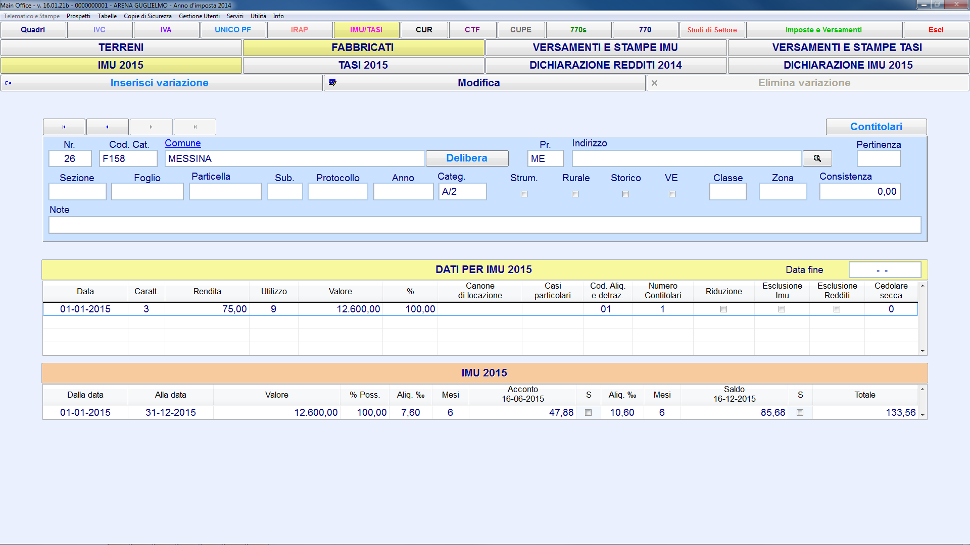The width and height of the screenshot is (970, 545).
Task: Go to the previous record arrow
Action: [x=108, y=127]
